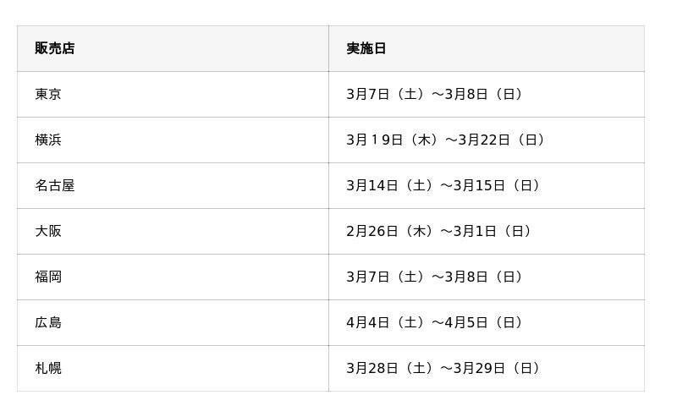Click the 名古屋 store name
This screenshot has width=677, height=417.
pyautogui.click(x=55, y=186)
